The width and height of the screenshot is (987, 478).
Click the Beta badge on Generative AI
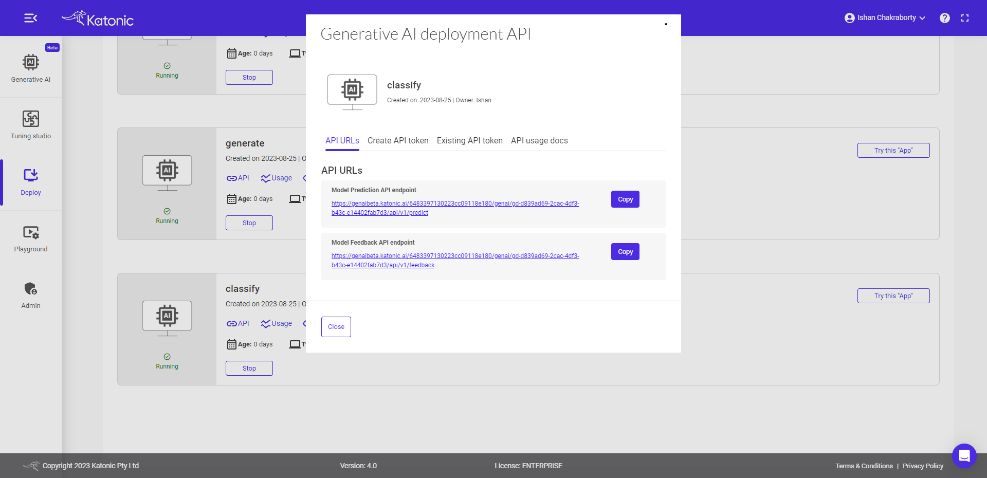(x=52, y=48)
